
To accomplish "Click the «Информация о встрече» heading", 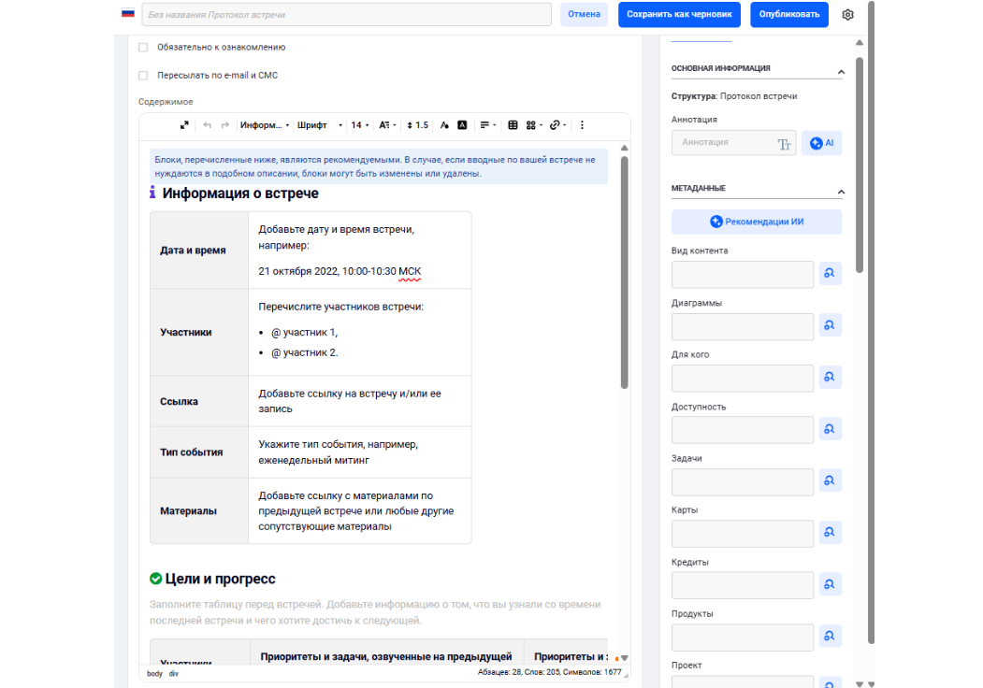I will click(240, 193).
